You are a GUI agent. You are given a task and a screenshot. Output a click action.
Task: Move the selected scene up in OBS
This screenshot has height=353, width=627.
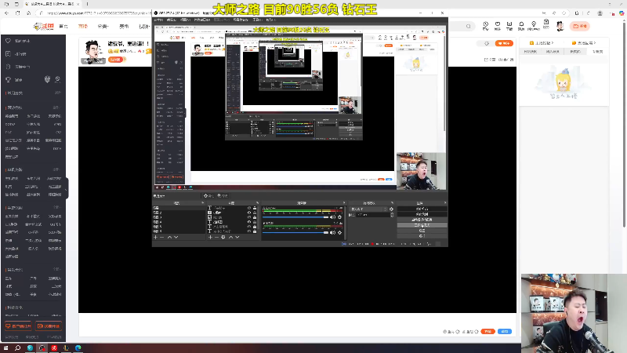click(x=169, y=238)
